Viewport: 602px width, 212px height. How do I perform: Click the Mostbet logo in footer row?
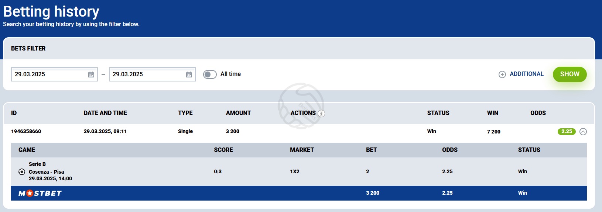[x=40, y=193]
